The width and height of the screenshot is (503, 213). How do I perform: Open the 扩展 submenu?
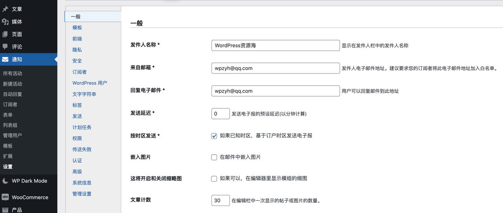coord(8,156)
